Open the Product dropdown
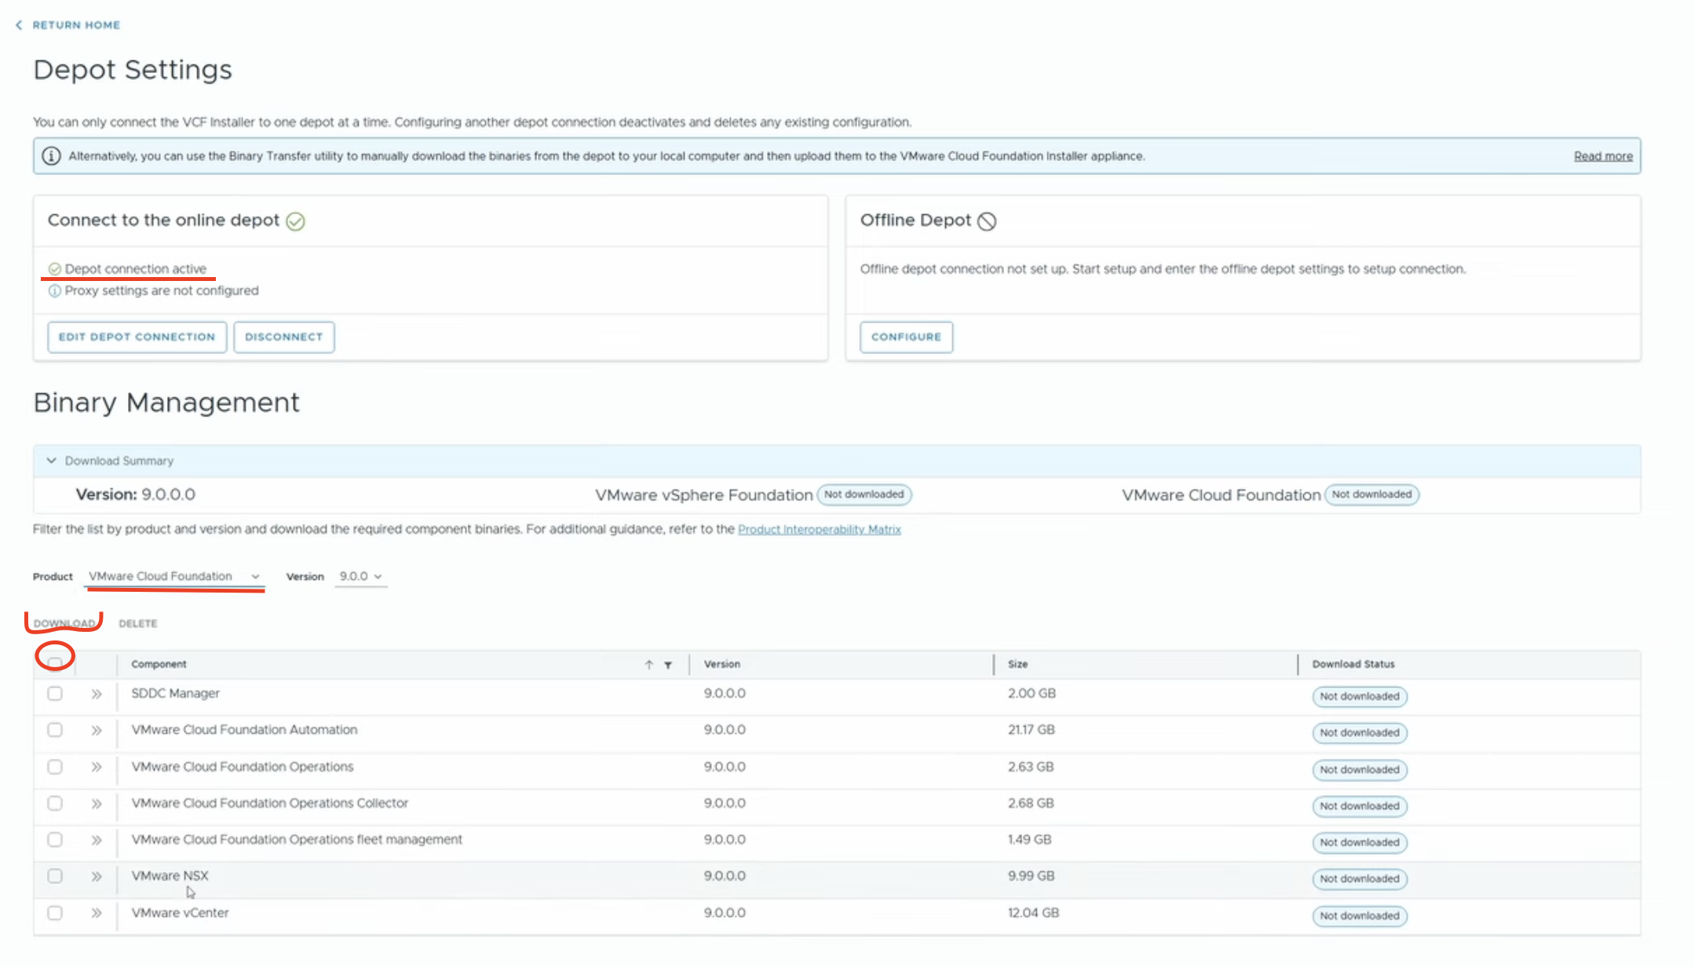Viewport: 1694px width, 967px height. (174, 576)
